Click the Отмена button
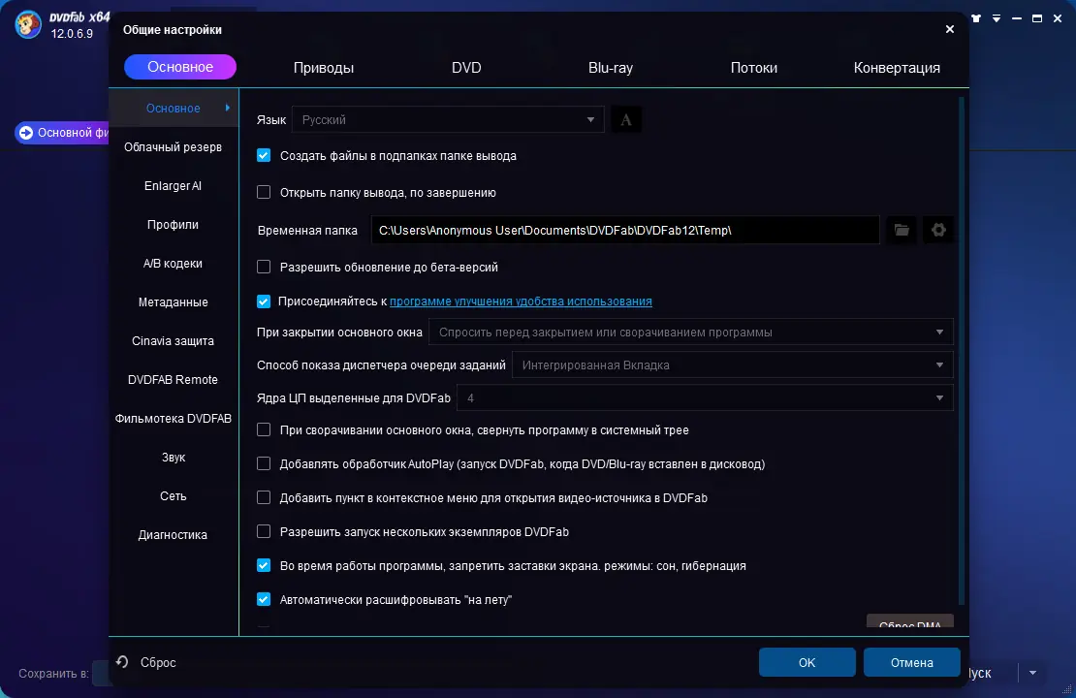 coord(911,662)
